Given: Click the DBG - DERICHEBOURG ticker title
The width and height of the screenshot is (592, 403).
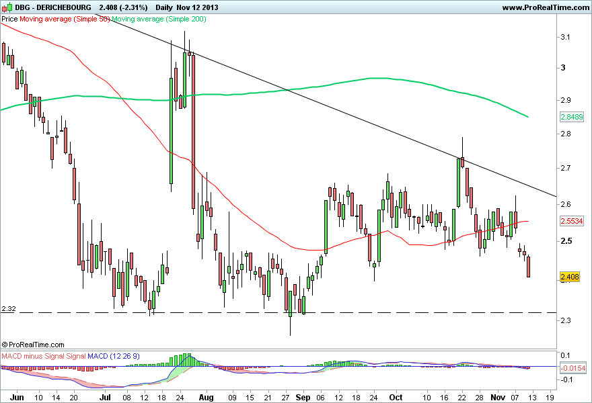Looking at the screenshot, I should point(53,7).
